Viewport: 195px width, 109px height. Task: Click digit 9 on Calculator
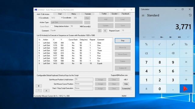[x=173, y=62]
